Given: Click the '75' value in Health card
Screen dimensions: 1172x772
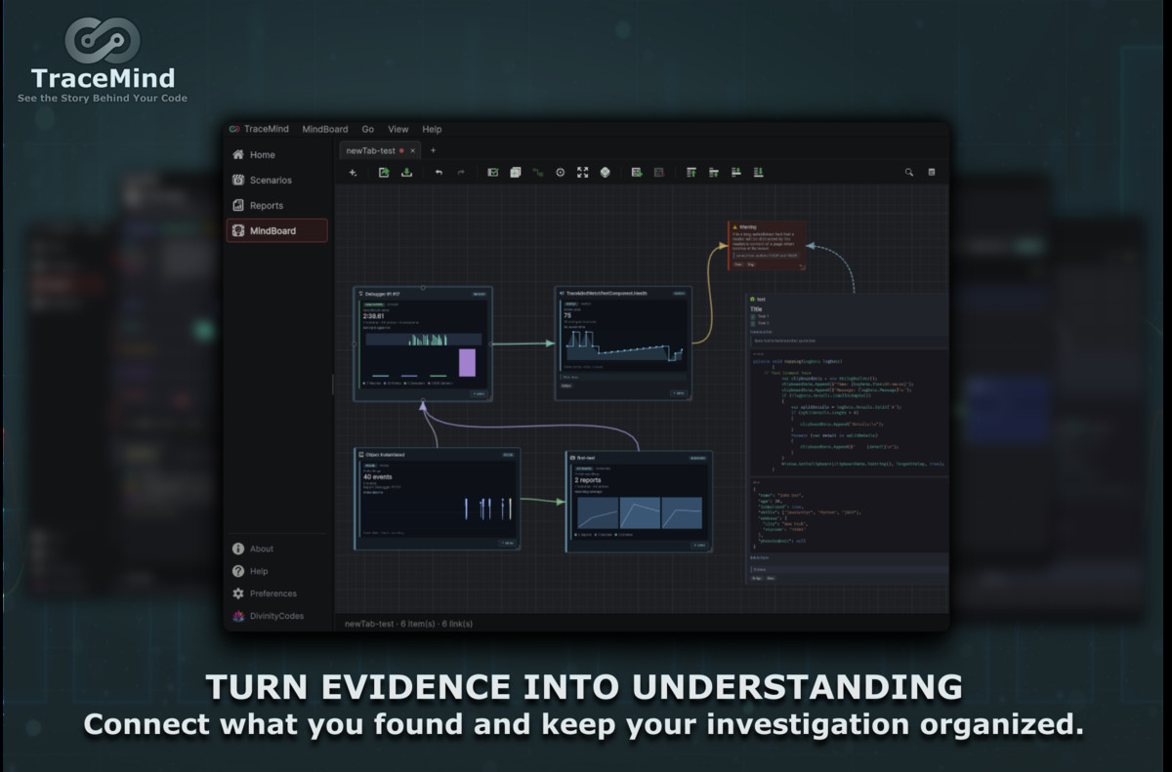Looking at the screenshot, I should 567,316.
